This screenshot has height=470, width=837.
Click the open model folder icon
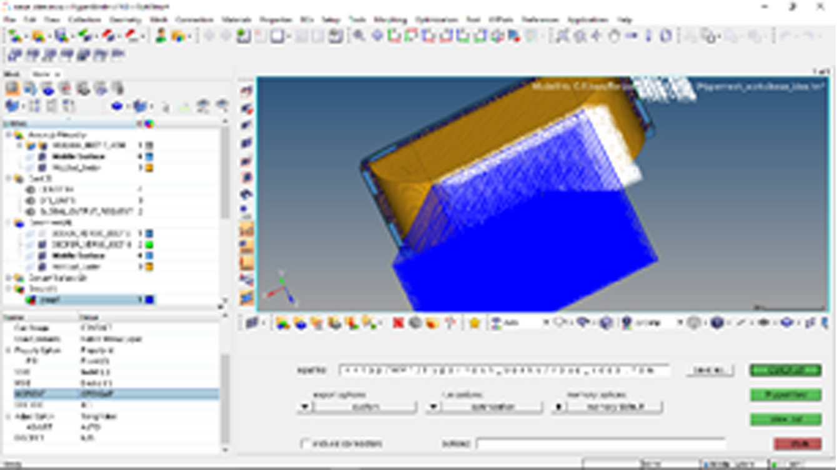point(37,36)
